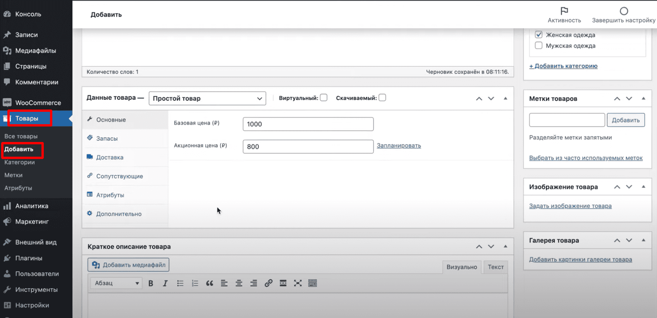Show the toolbar toggle keyboard icon

click(313, 283)
